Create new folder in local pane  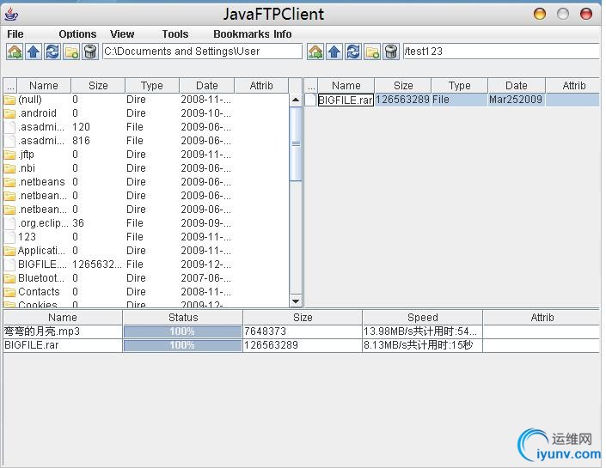click(72, 52)
